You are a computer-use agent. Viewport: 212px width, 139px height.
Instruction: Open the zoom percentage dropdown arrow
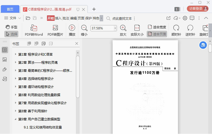coord(115,28)
